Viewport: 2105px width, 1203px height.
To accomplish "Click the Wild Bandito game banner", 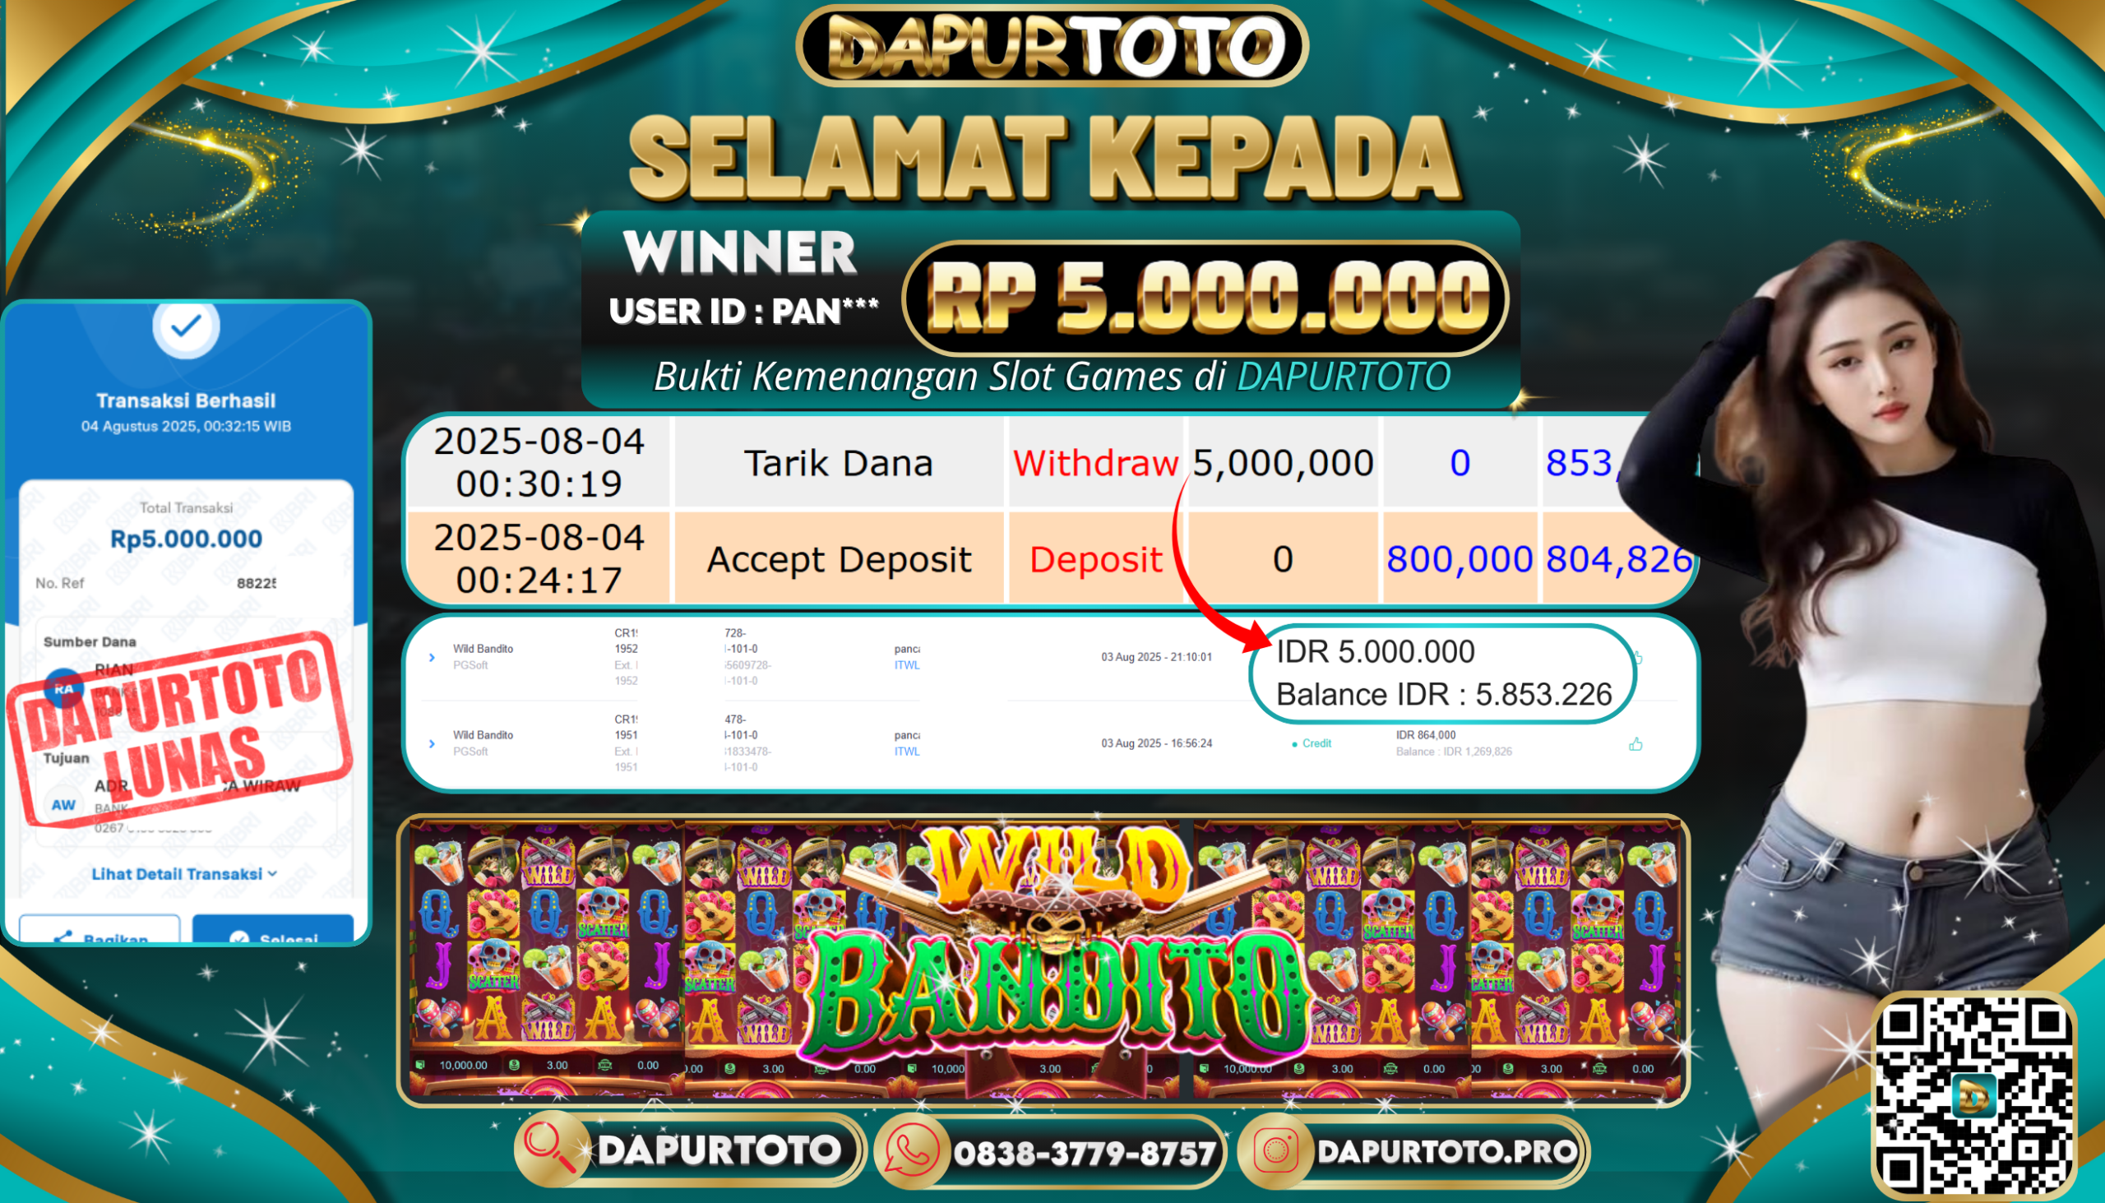I will tap(1043, 960).
